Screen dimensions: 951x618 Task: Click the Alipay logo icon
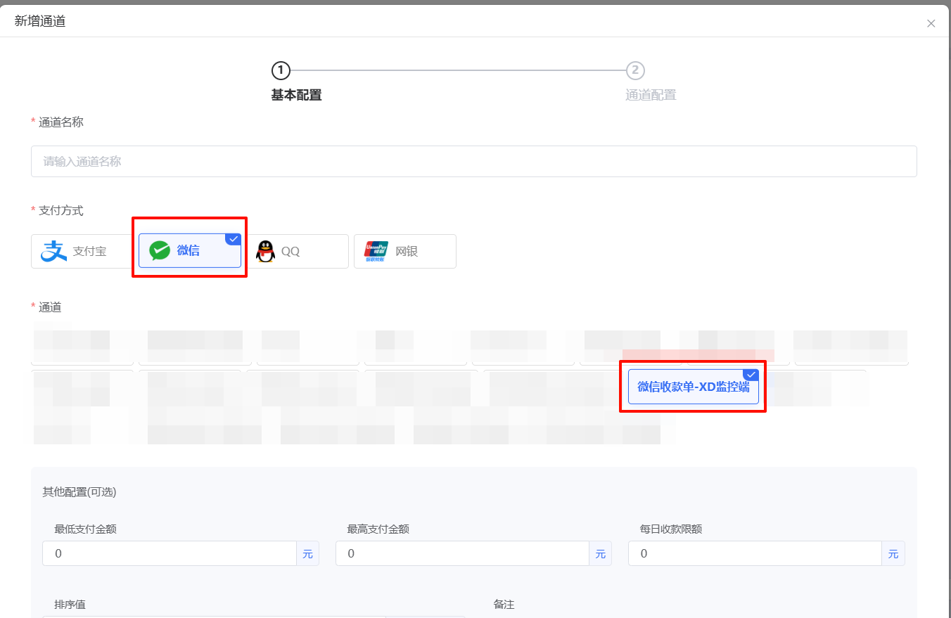52,250
